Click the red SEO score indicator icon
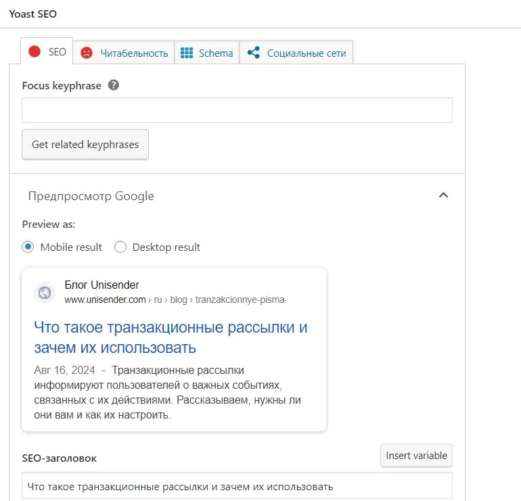Viewport: 521px width, 501px height. pos(35,52)
